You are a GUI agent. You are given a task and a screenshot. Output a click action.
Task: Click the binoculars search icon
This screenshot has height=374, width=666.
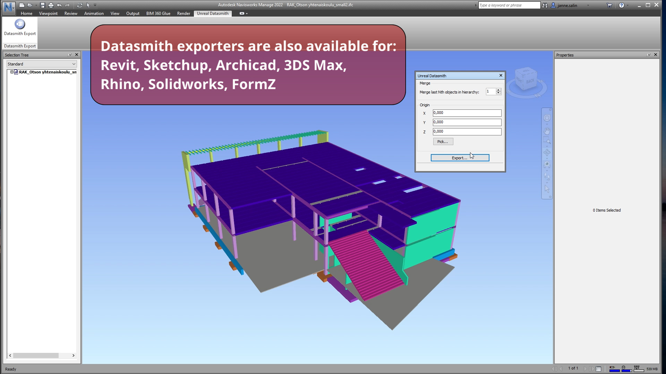(x=545, y=5)
